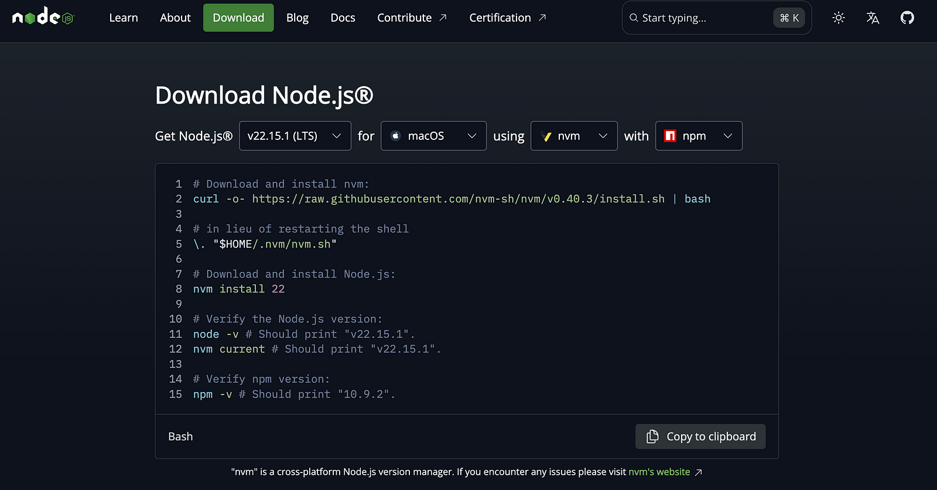Open the Learn menu item
The image size is (937, 490).
124,18
